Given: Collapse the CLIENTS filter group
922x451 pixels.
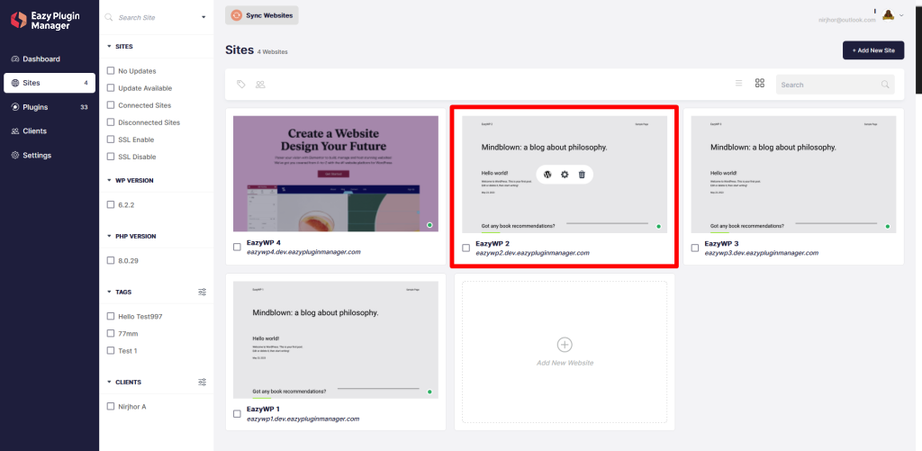Looking at the screenshot, I should (x=109, y=382).
